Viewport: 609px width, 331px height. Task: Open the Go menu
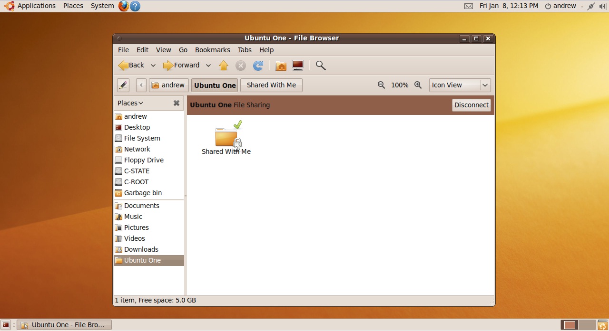coord(183,50)
